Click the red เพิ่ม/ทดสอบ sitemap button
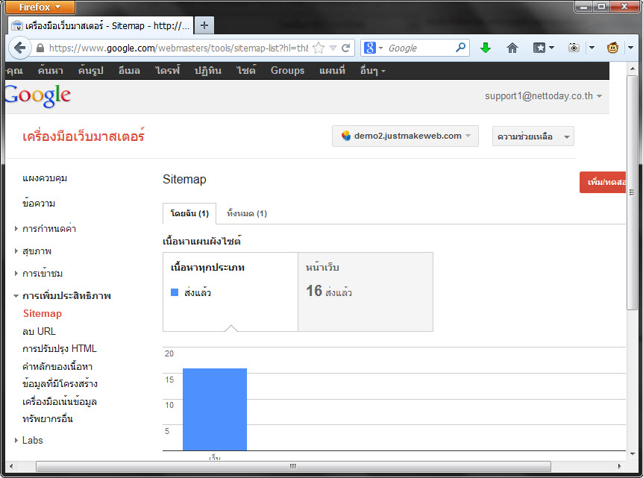This screenshot has height=478, width=643. coord(603,182)
